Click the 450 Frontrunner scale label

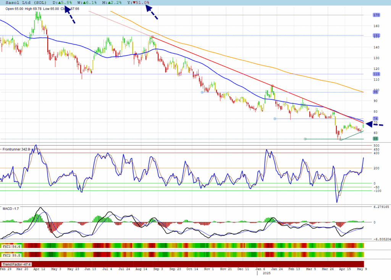coord(376,149)
